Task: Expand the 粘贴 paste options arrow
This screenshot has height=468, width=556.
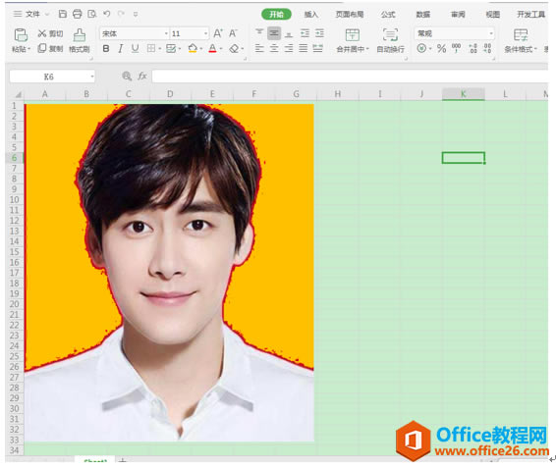Action: click(29, 49)
